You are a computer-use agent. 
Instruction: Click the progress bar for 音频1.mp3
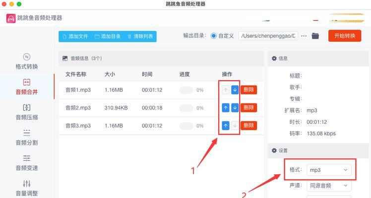click(x=186, y=90)
